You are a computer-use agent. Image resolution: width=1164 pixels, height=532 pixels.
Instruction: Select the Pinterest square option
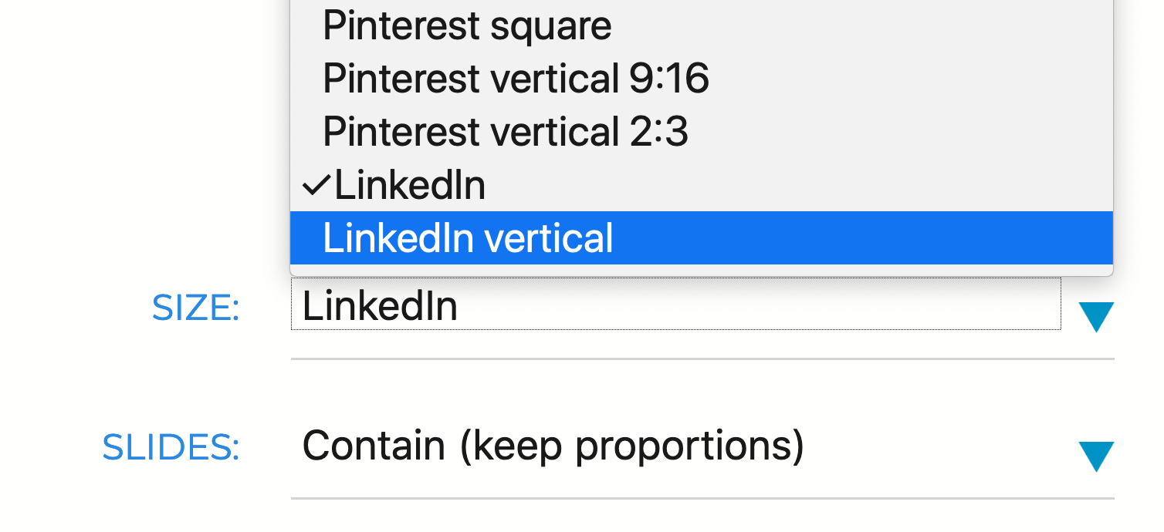(x=467, y=26)
